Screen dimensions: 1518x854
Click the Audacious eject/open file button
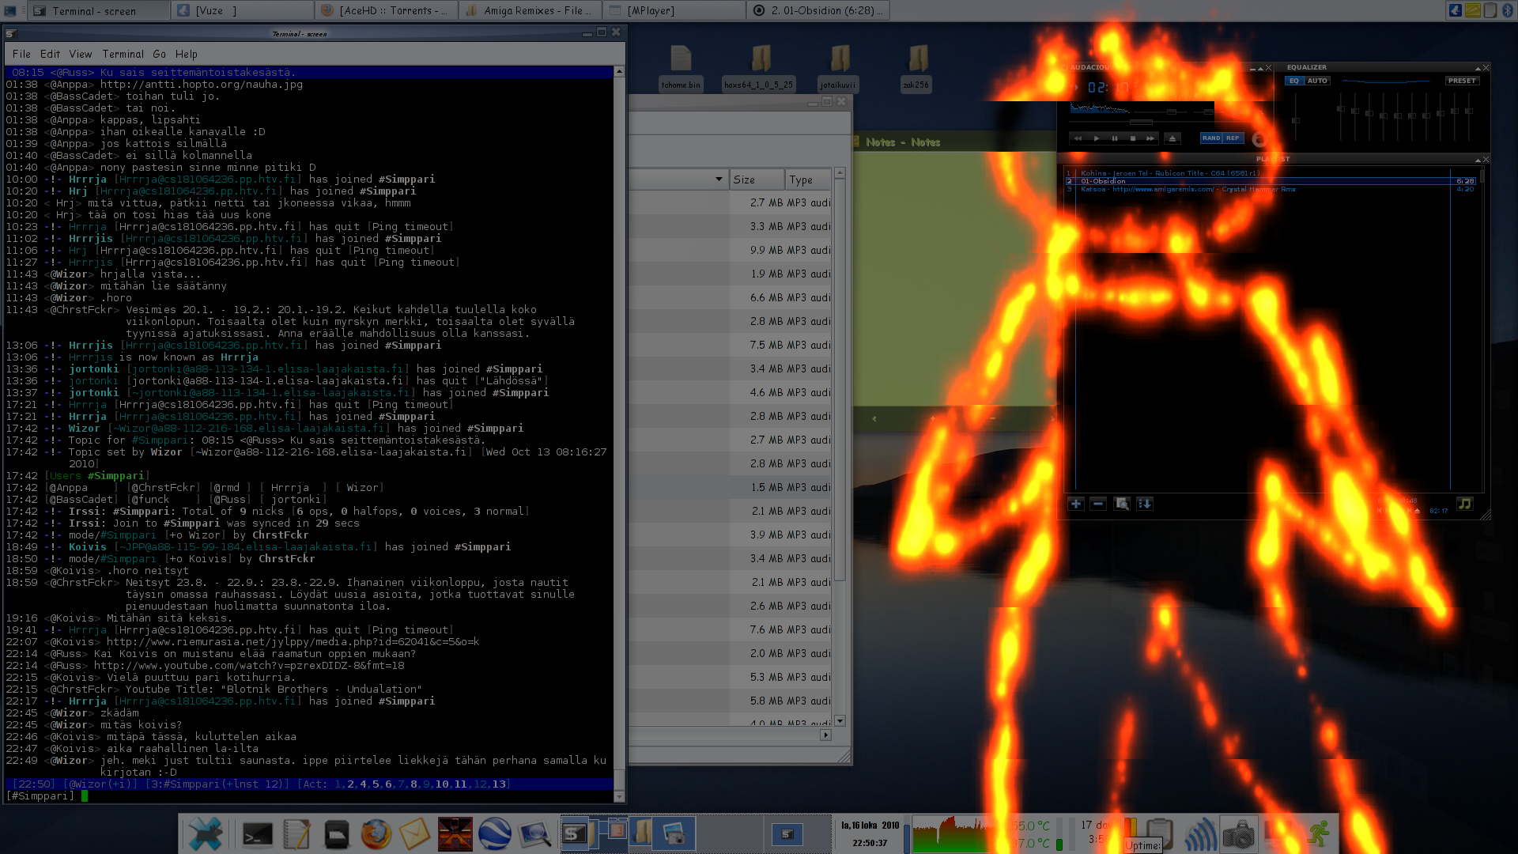click(x=1172, y=138)
